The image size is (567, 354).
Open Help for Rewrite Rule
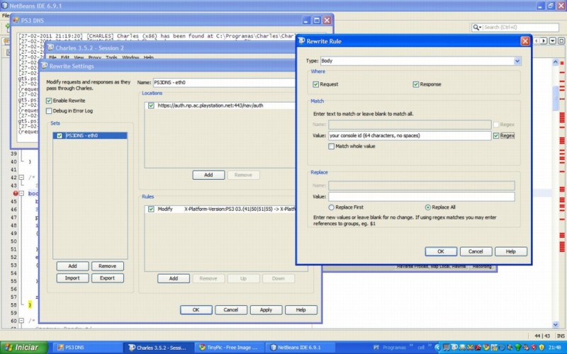[x=510, y=251]
